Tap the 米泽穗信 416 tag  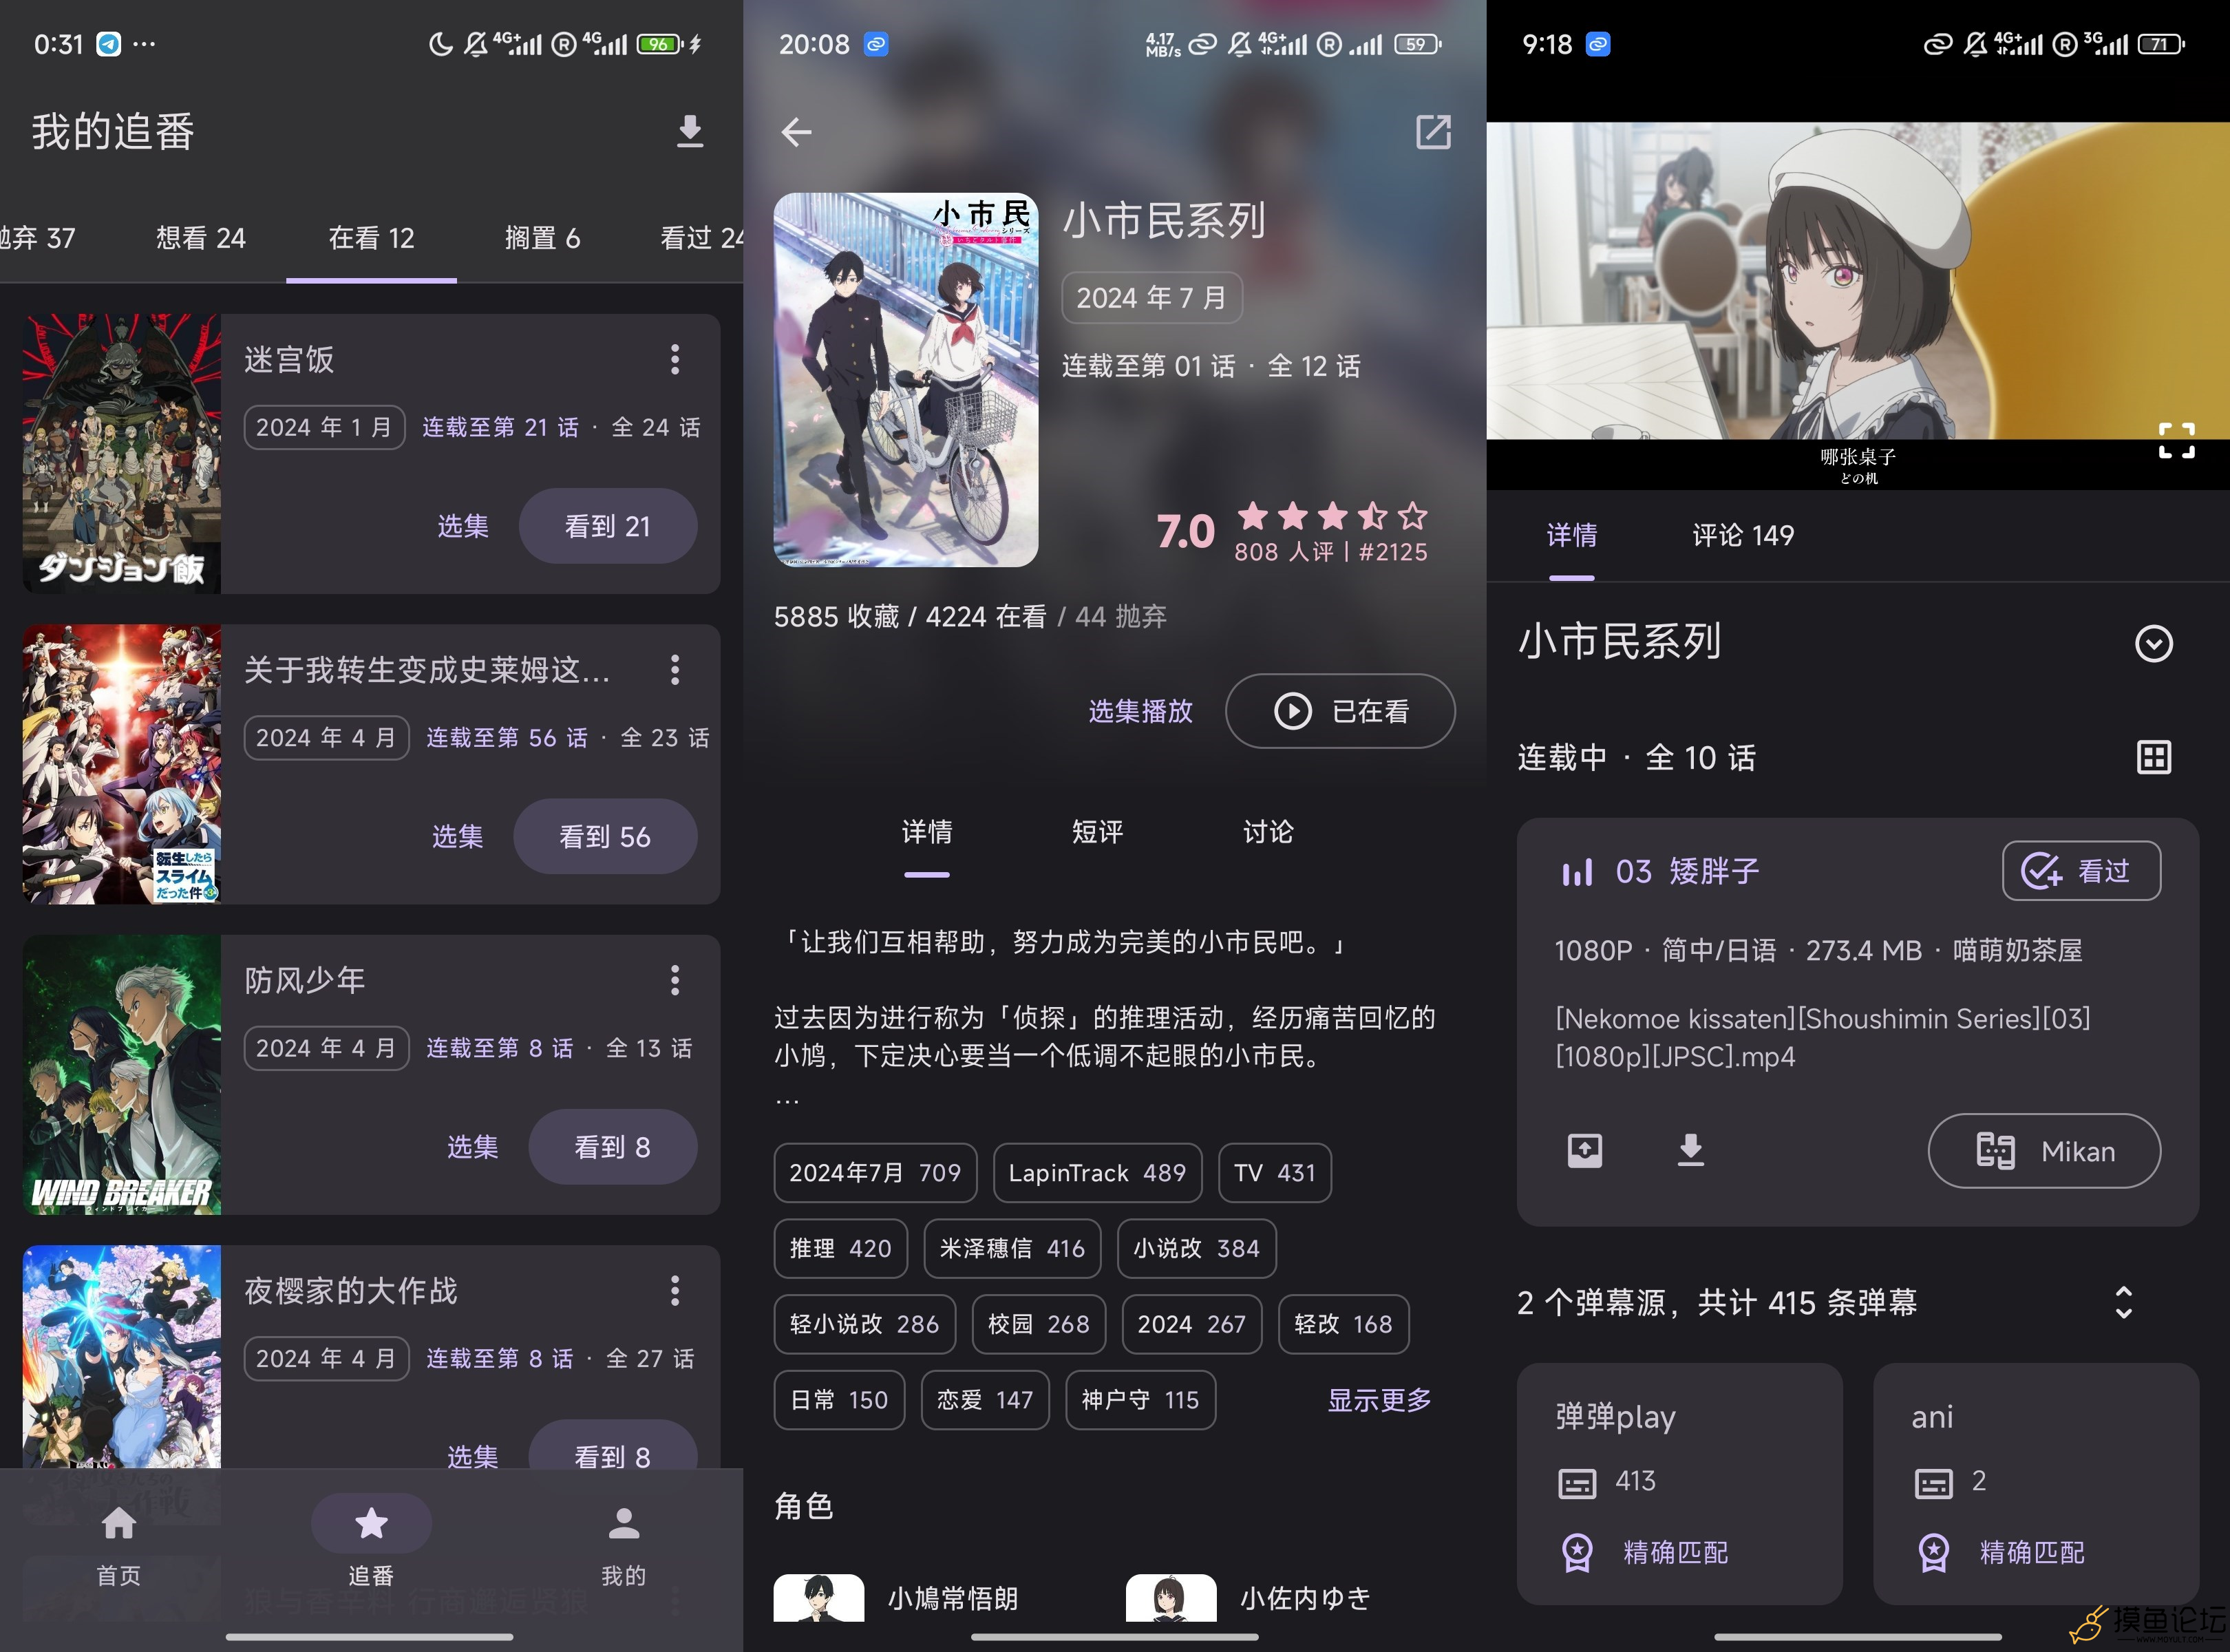click(x=1012, y=1248)
